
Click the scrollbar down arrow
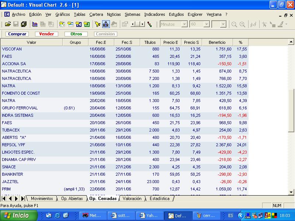(291, 192)
